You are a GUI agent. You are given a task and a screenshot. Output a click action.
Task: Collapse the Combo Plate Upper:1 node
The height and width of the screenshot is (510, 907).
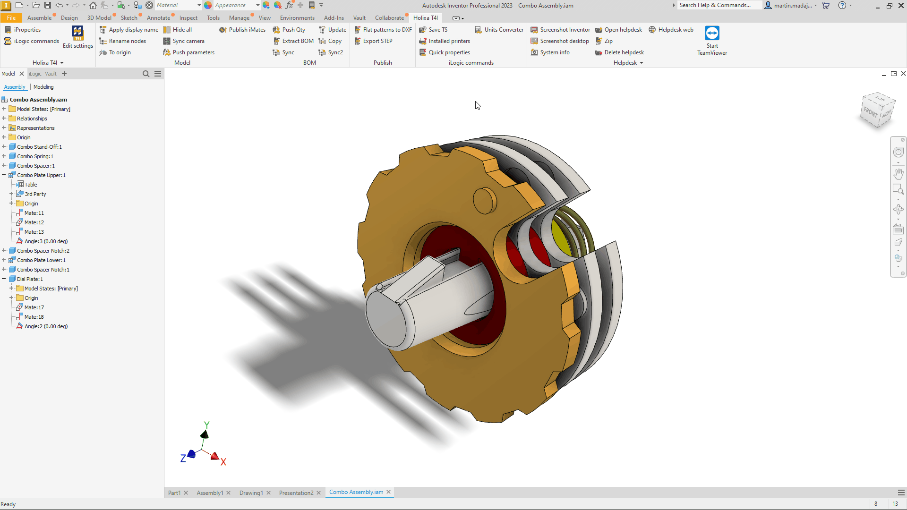click(4, 175)
